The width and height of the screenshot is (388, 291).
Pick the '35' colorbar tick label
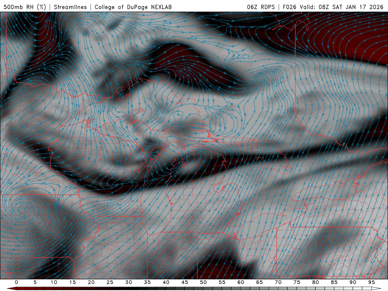click(x=147, y=282)
